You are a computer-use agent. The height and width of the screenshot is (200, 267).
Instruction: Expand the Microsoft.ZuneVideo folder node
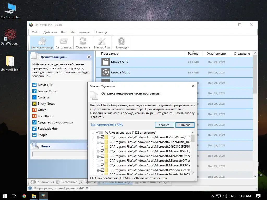(98, 137)
